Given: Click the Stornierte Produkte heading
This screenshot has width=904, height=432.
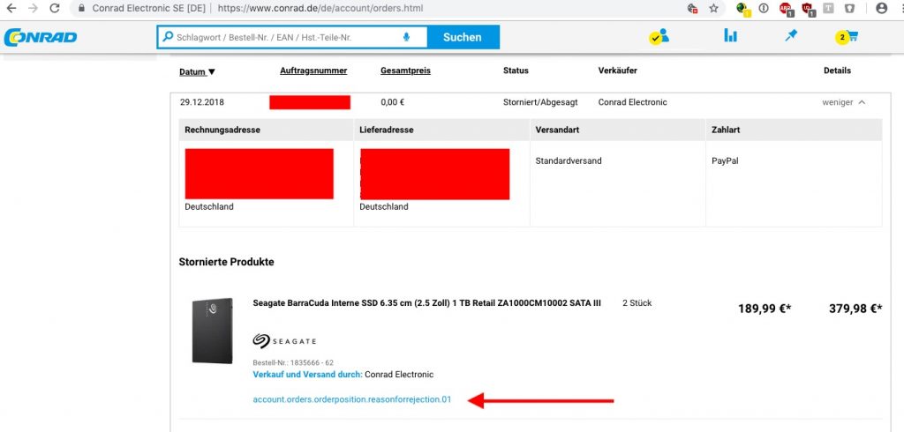Looking at the screenshot, I should pos(227,262).
